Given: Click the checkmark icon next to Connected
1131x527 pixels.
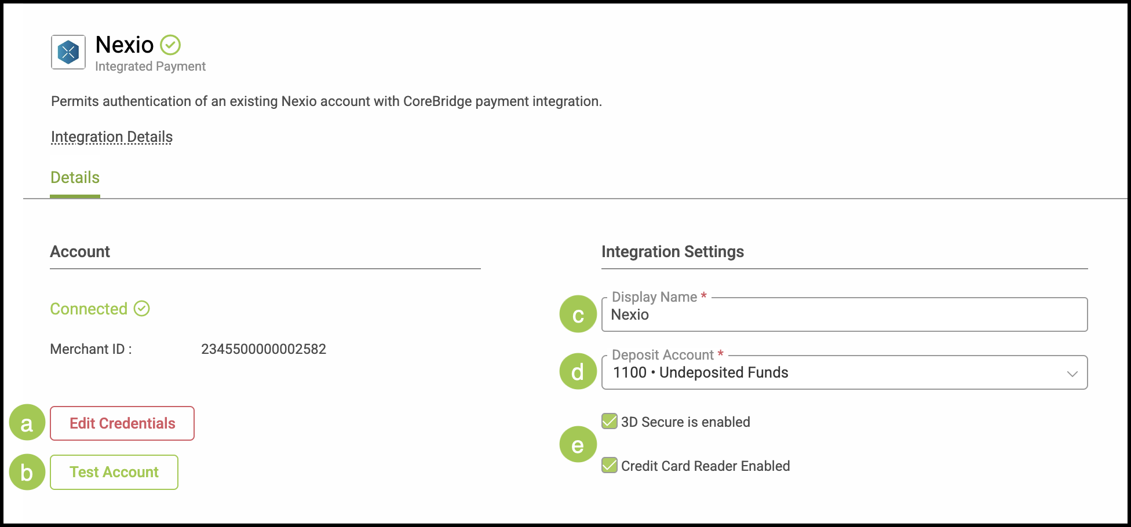Looking at the screenshot, I should pos(142,309).
